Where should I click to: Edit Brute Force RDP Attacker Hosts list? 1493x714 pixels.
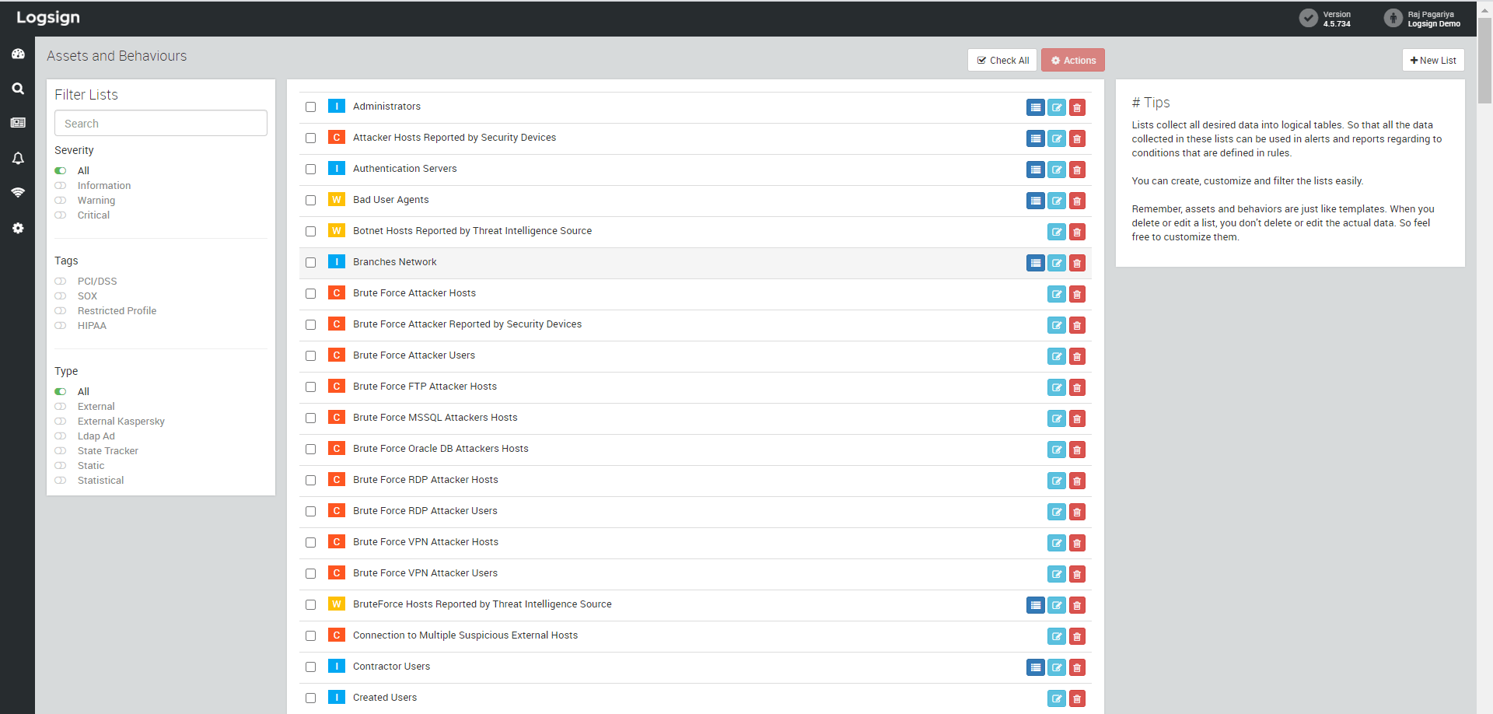1057,481
